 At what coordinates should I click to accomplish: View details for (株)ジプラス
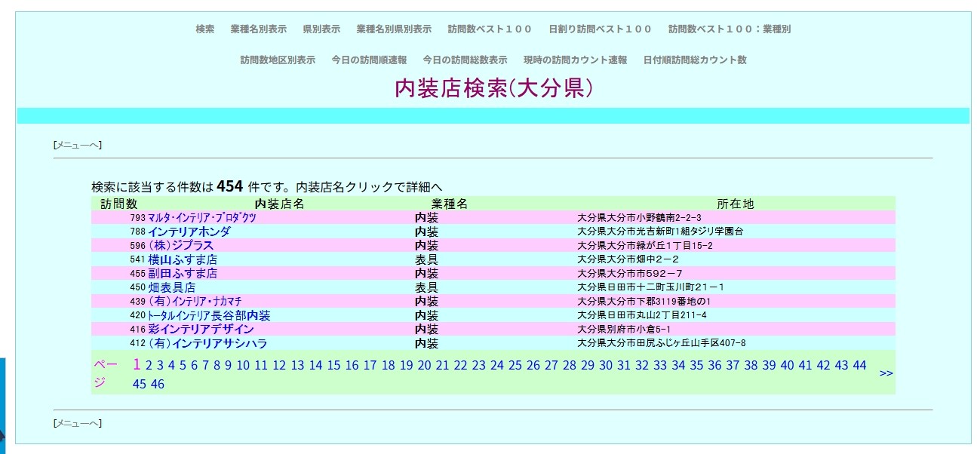point(180,246)
